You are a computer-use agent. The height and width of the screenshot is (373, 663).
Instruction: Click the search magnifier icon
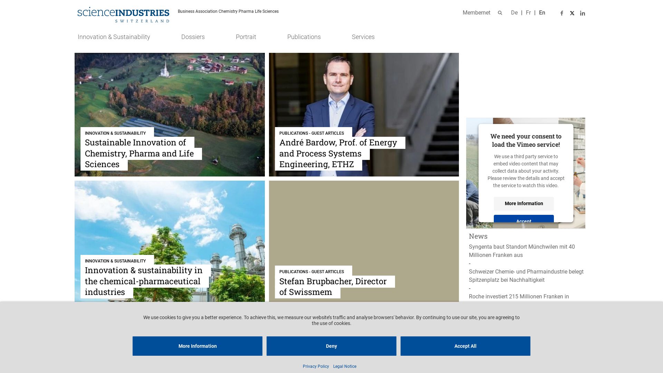500,13
